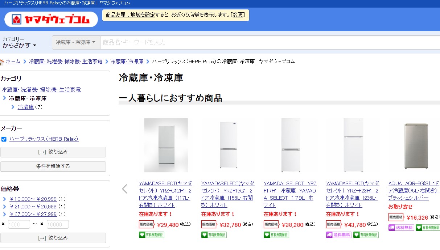This screenshot has height=250, width=440.
Task: Open the 冷蔵庫・冷凍庫 search category dropdown
Action: 76,42
